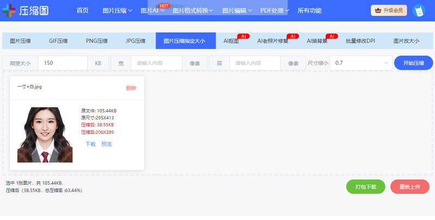Expand the 图片AI navigation dropdown

(152, 10)
